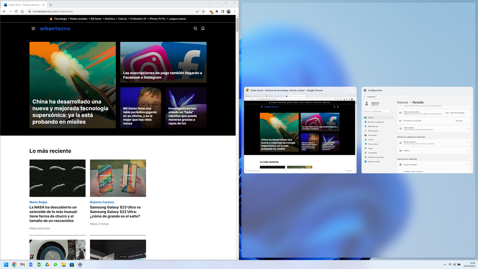Launch WhatsApp from the taskbar

(55, 265)
